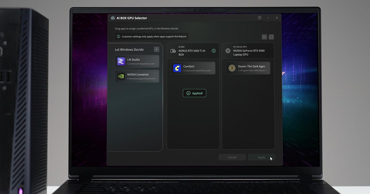Viewport: 370px width, 194px height.
Task: Click the AI BOX GPU Selector logo
Action: (x=113, y=18)
